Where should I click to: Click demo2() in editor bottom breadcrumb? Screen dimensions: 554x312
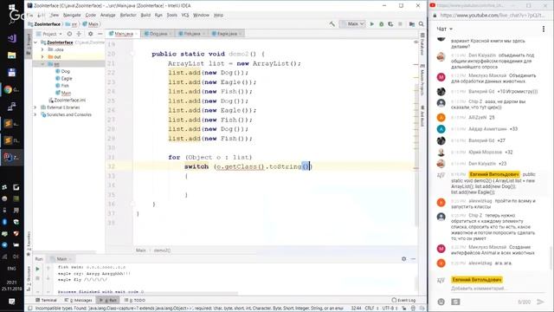tap(162, 250)
